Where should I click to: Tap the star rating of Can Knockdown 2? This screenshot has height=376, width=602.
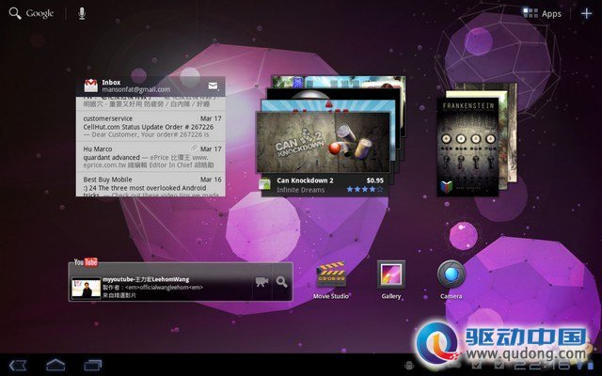[x=365, y=189]
